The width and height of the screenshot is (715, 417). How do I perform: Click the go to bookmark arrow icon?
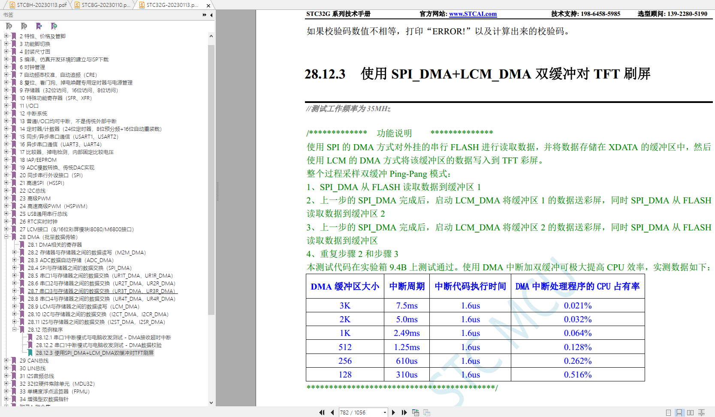click(39, 26)
